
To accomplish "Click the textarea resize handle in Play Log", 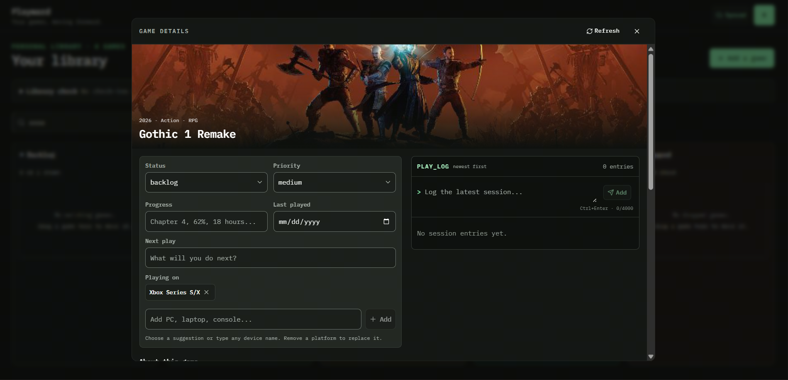I will click(x=595, y=200).
